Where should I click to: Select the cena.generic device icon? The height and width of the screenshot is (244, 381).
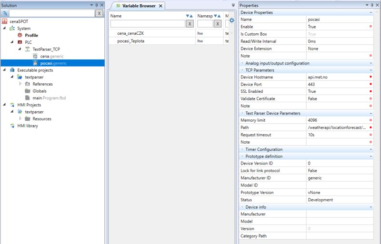pyautogui.click(x=35, y=56)
